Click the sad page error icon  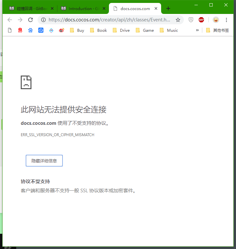pyautogui.click(x=26, y=82)
